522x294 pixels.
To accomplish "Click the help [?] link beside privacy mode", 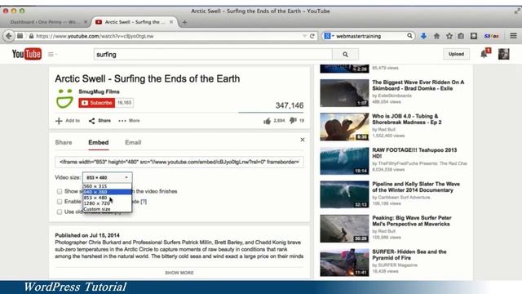I will pyautogui.click(x=144, y=202).
